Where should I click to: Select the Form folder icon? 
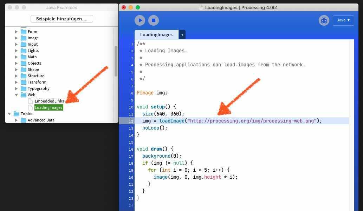24,32
